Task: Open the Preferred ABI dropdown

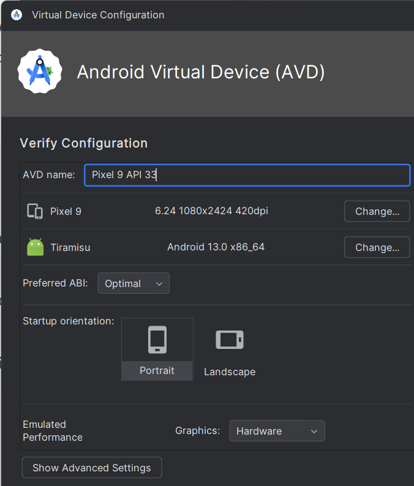Action: 133,283
